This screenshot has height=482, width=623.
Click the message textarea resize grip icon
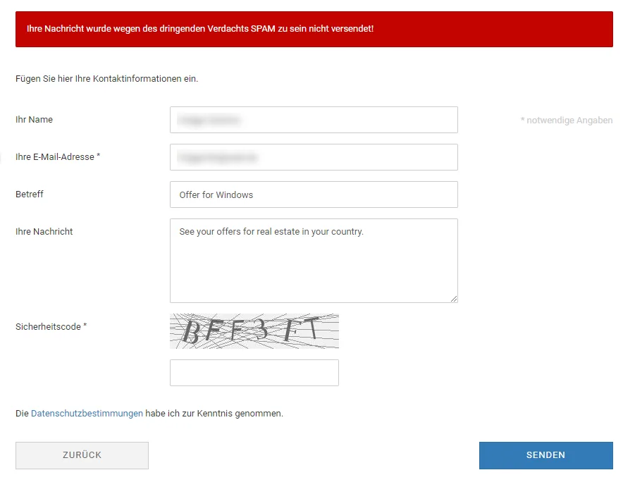(x=454, y=299)
